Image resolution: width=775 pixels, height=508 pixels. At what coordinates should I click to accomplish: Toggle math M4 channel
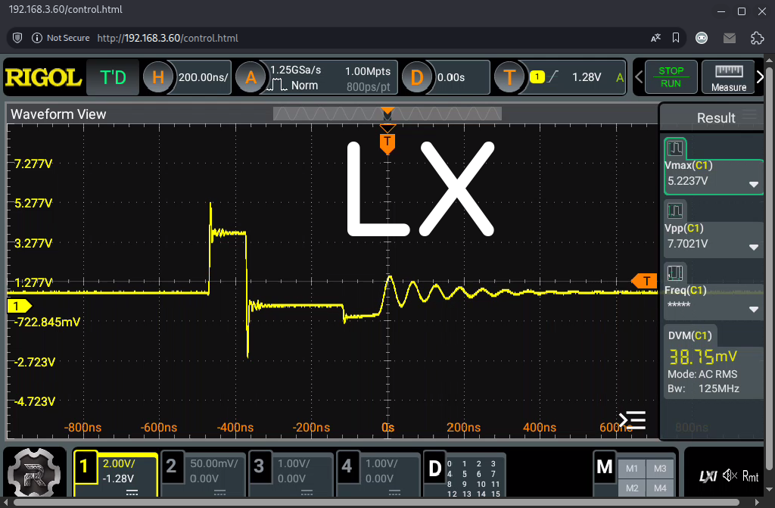(660, 488)
